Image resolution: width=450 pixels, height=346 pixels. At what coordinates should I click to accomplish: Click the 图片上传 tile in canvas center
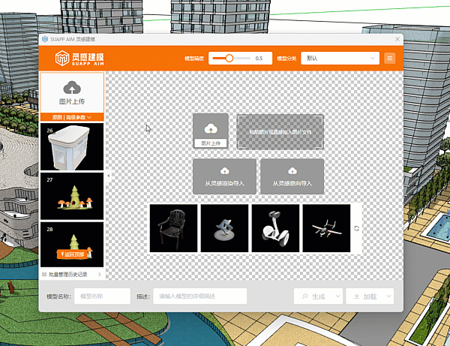pyautogui.click(x=211, y=131)
